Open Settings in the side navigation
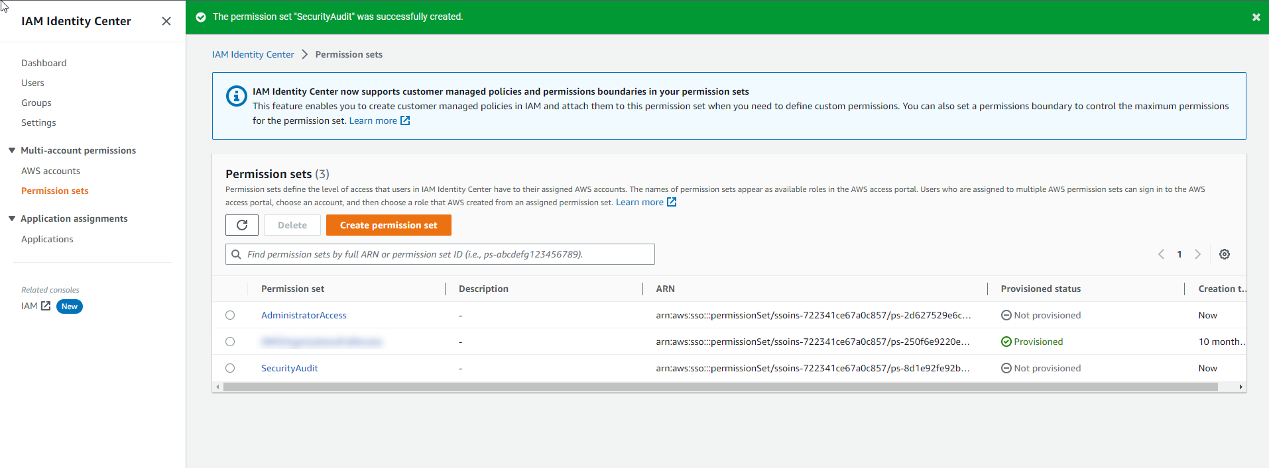The image size is (1269, 468). (38, 122)
